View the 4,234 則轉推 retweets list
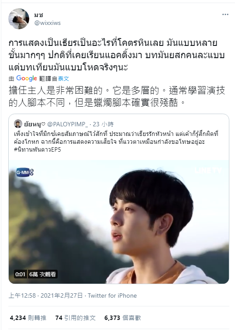Screen dimensions: 235x330 pyautogui.click(x=28, y=318)
